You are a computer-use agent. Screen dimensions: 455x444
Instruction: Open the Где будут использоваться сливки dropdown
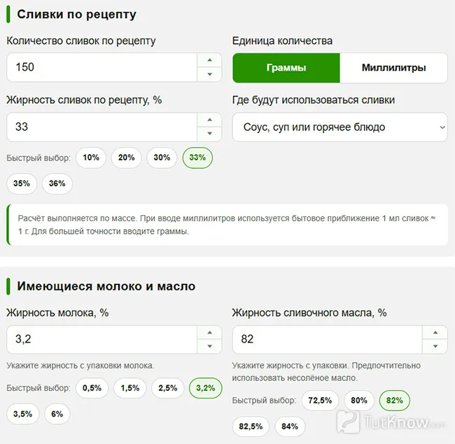340,127
